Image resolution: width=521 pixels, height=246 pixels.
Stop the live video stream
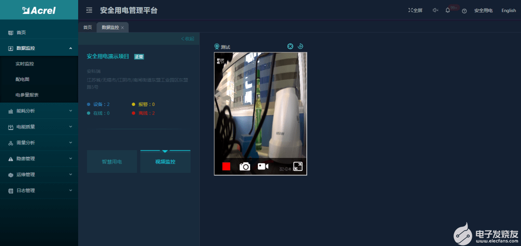coord(226,167)
